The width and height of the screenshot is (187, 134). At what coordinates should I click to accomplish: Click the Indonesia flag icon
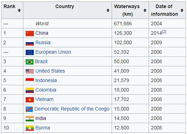30,81
